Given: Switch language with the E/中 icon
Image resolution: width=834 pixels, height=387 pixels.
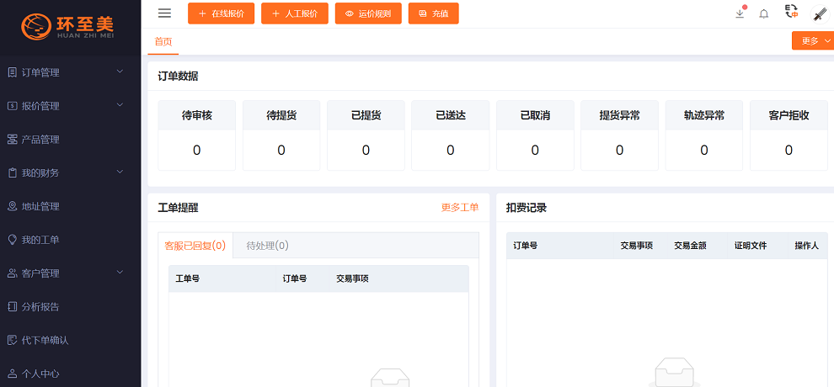Looking at the screenshot, I should click(x=791, y=12).
